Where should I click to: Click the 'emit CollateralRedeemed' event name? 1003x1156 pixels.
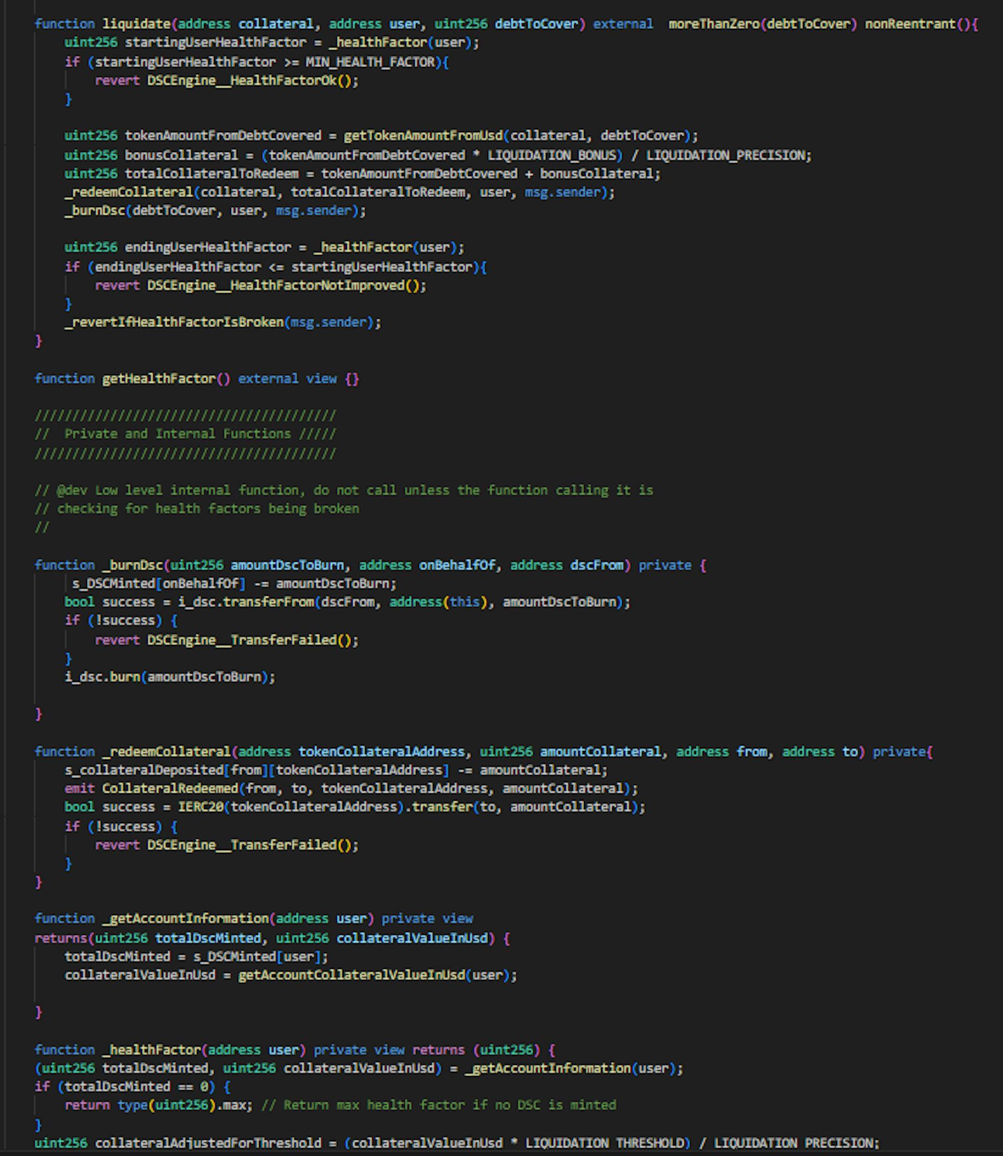pos(170,788)
